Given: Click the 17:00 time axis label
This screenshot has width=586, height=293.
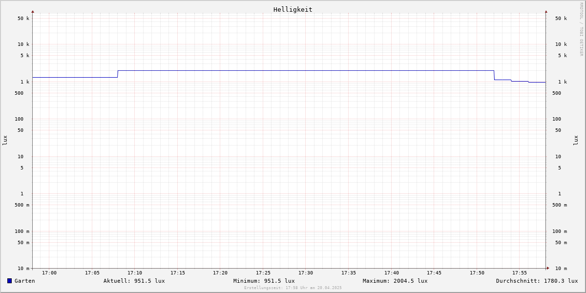Looking at the screenshot, I should (x=49, y=273).
